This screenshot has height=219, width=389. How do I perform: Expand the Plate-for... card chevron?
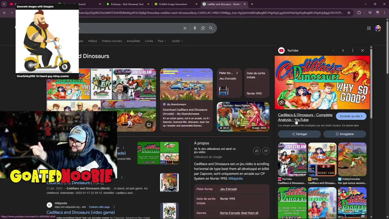[237, 73]
